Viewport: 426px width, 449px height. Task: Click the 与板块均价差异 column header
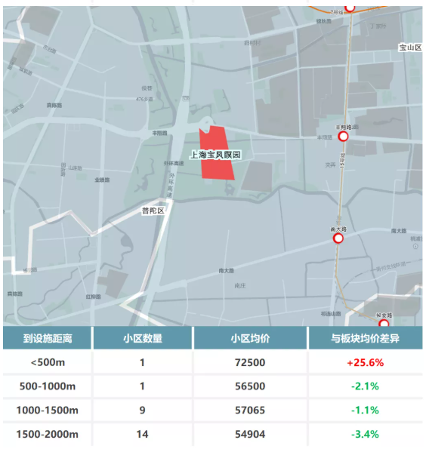point(366,338)
